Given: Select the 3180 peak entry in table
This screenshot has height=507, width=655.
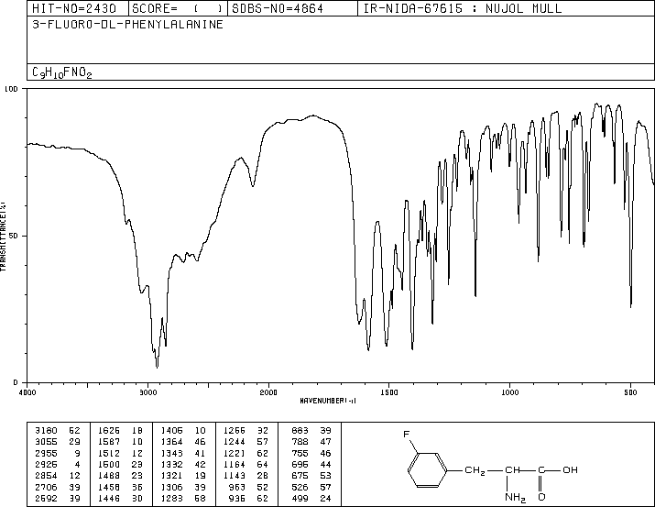Looking at the screenshot, I should [x=58, y=431].
